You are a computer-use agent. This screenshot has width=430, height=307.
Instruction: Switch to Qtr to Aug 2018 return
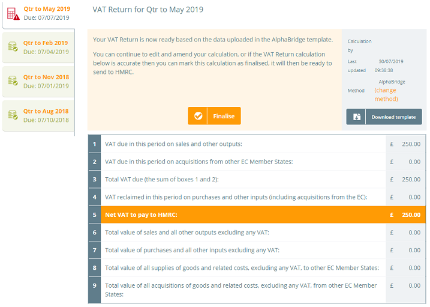pyautogui.click(x=38, y=115)
